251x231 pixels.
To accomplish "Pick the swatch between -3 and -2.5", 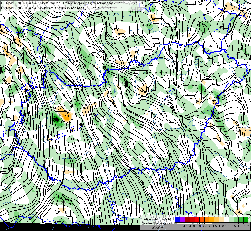I will [202, 219].
